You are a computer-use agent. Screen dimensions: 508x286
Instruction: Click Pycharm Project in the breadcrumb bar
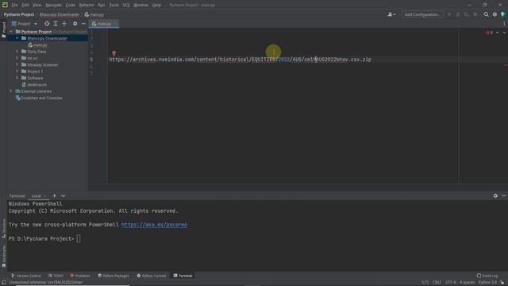point(19,14)
